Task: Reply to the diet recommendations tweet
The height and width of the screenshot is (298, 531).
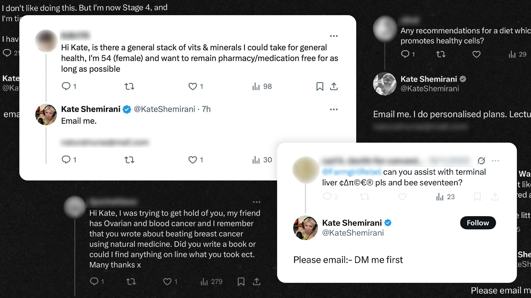Action: tap(405, 54)
